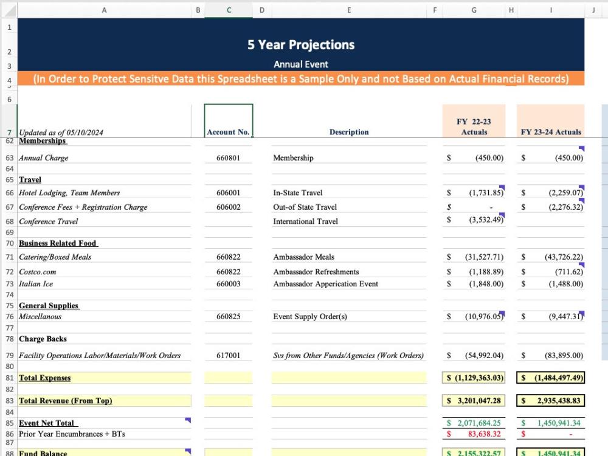The height and width of the screenshot is (456, 608).
Task: Click account number 660003
Action: pyautogui.click(x=229, y=284)
